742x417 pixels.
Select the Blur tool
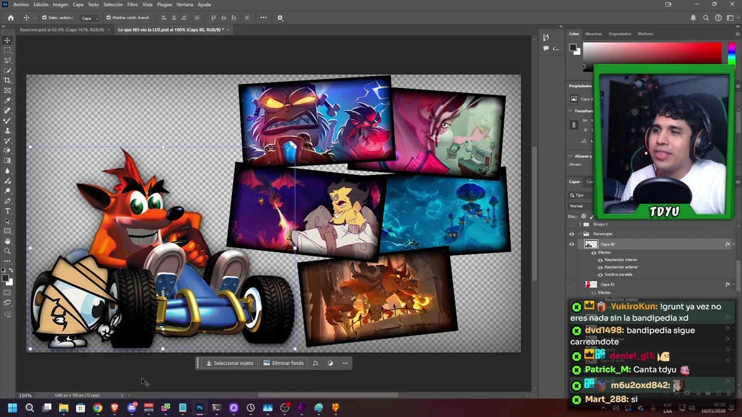pyautogui.click(x=8, y=171)
